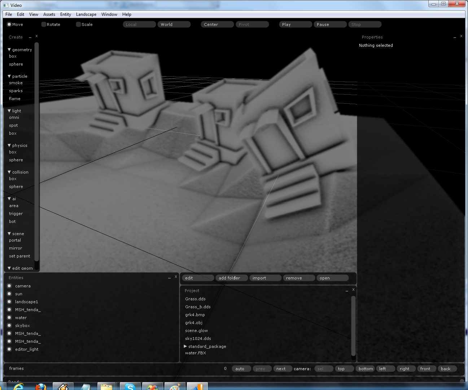Click the add folder button

[x=232, y=278]
